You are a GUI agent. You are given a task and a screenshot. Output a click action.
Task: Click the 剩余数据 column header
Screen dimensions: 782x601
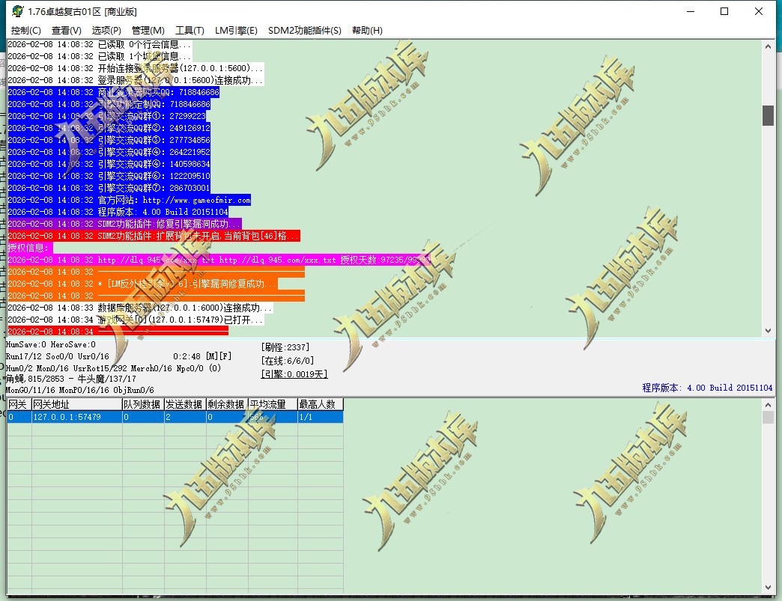[228, 404]
